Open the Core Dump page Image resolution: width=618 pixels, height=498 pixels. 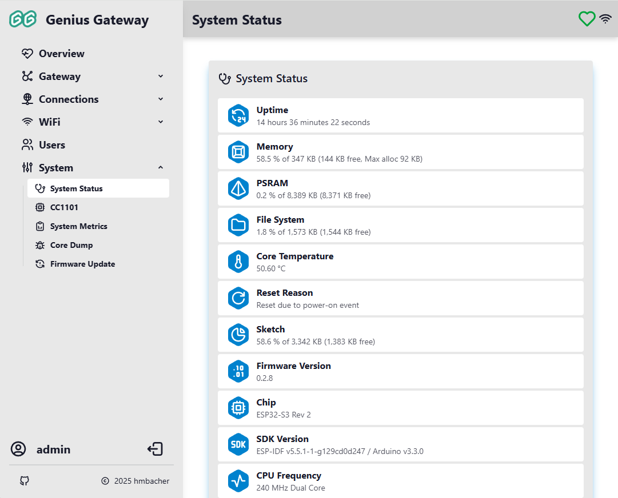71,245
